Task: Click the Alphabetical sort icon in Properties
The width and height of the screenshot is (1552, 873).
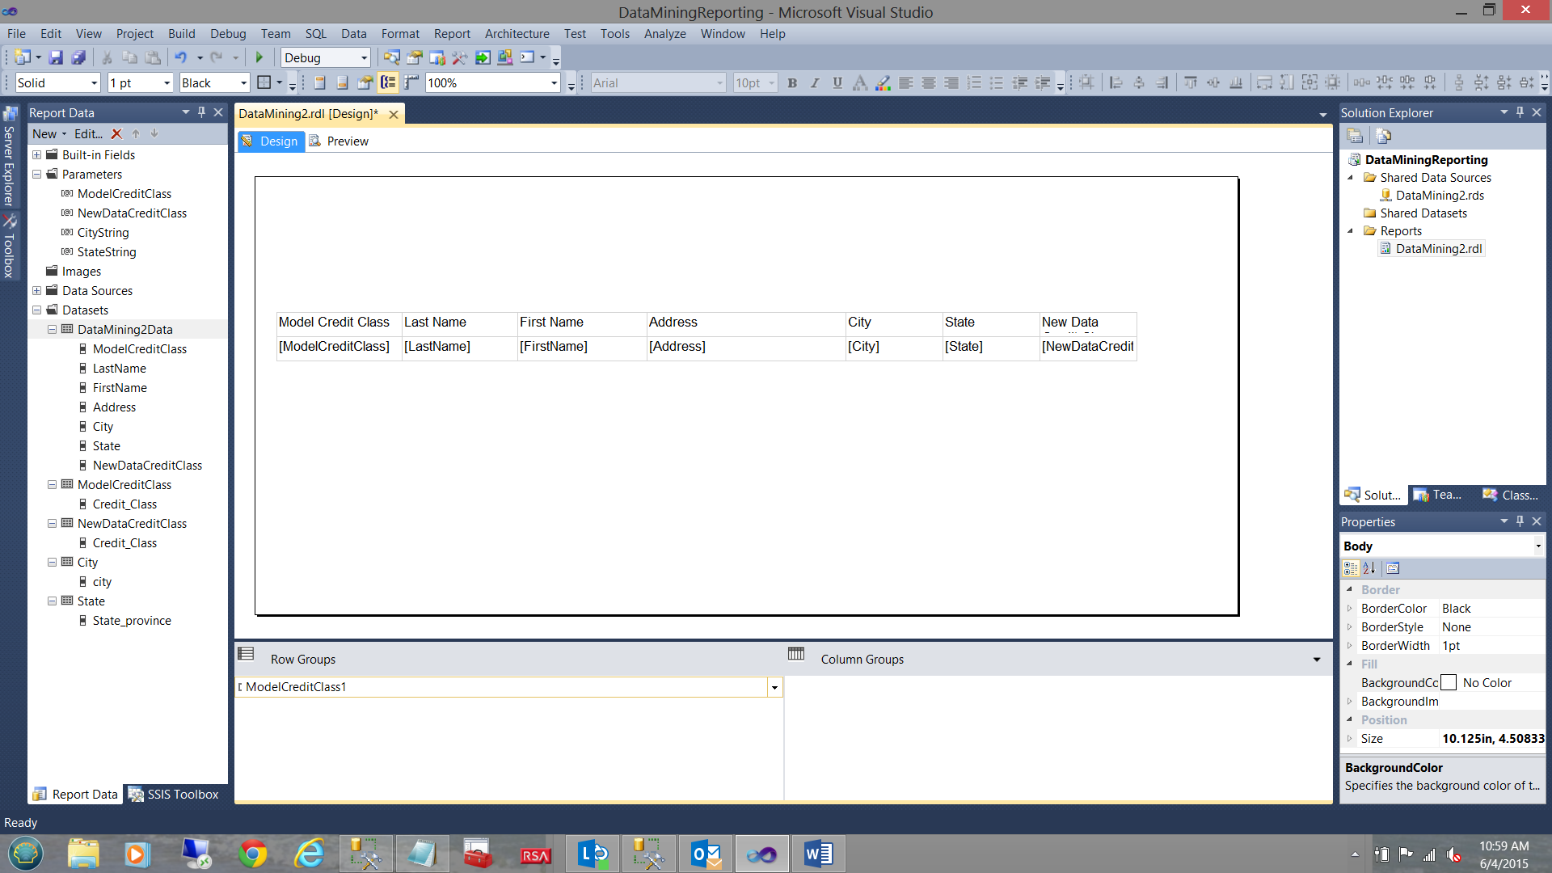Action: [1369, 568]
